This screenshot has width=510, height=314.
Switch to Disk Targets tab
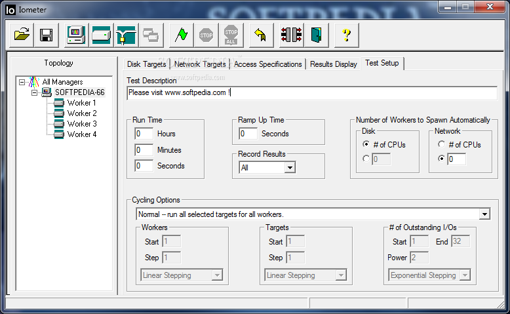point(146,64)
